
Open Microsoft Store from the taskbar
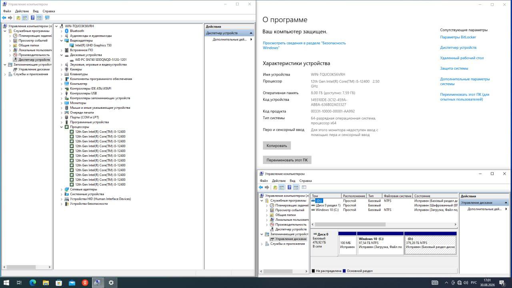(59, 282)
